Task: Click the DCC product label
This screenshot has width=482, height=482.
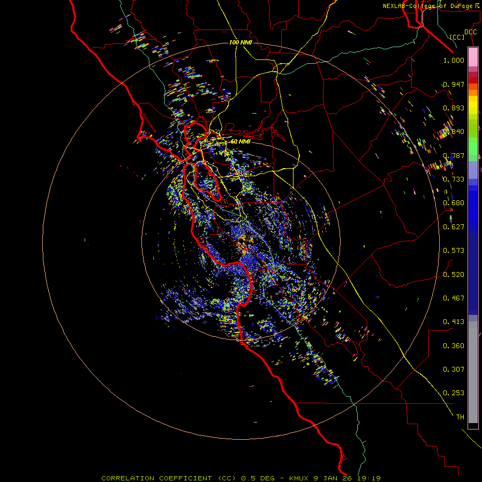Action: [x=470, y=32]
